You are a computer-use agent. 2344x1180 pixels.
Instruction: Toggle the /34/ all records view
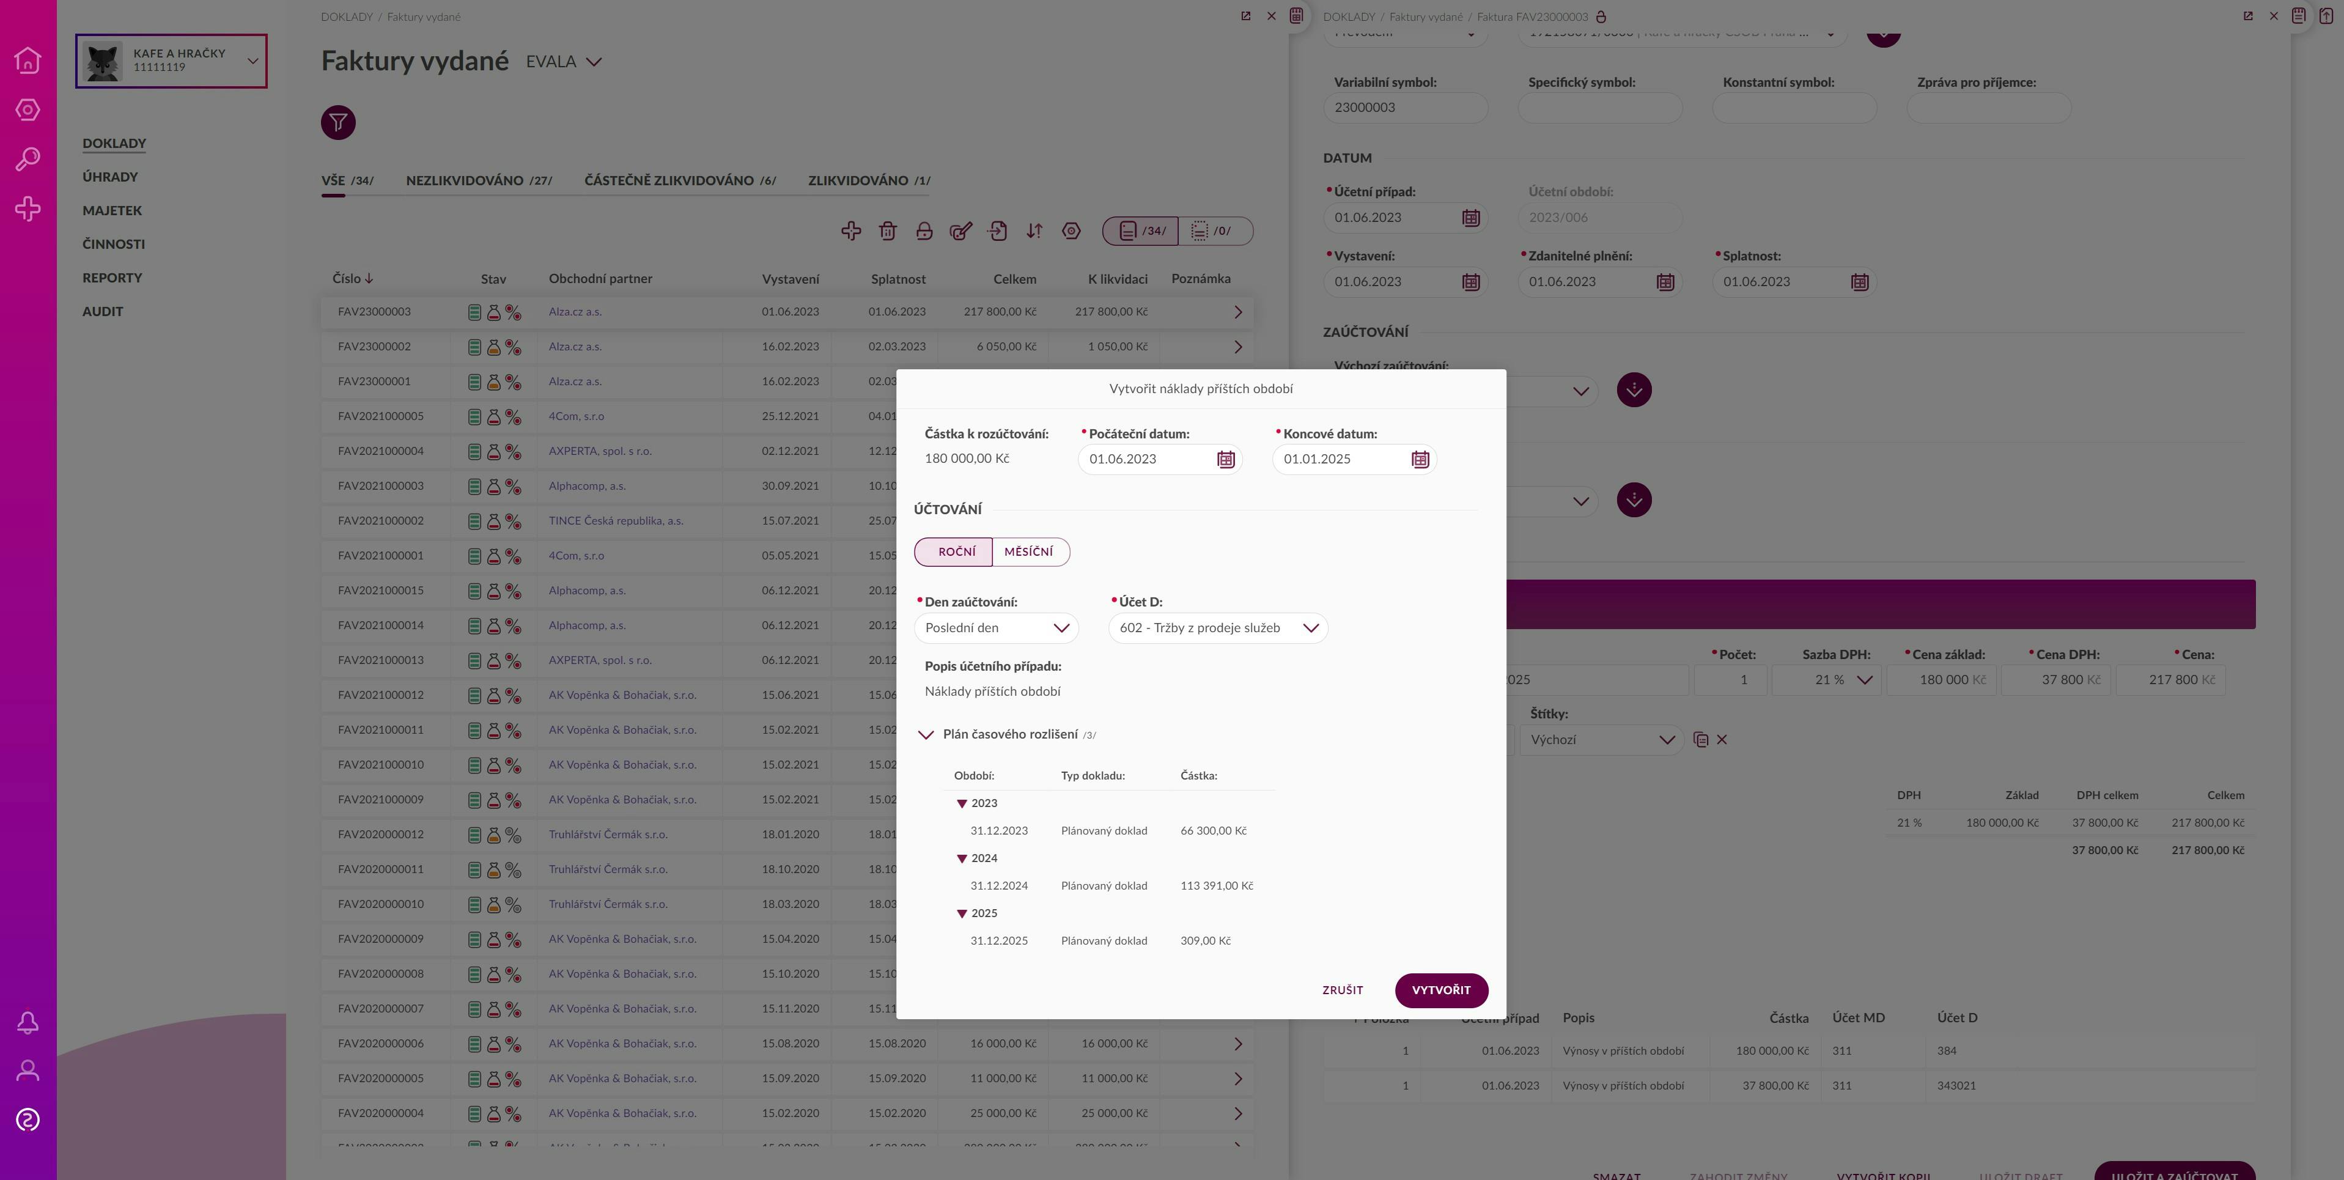click(x=1141, y=231)
